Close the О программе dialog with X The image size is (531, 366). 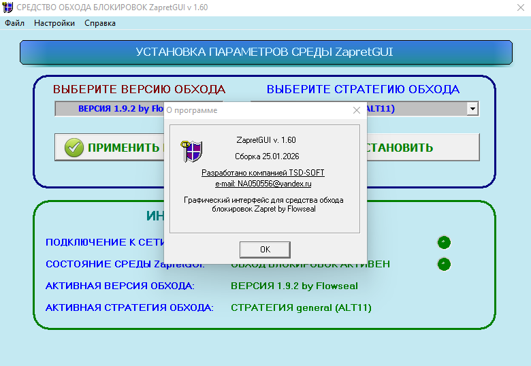pos(357,110)
